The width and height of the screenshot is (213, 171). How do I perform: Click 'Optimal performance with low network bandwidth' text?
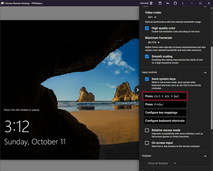click(173, 22)
